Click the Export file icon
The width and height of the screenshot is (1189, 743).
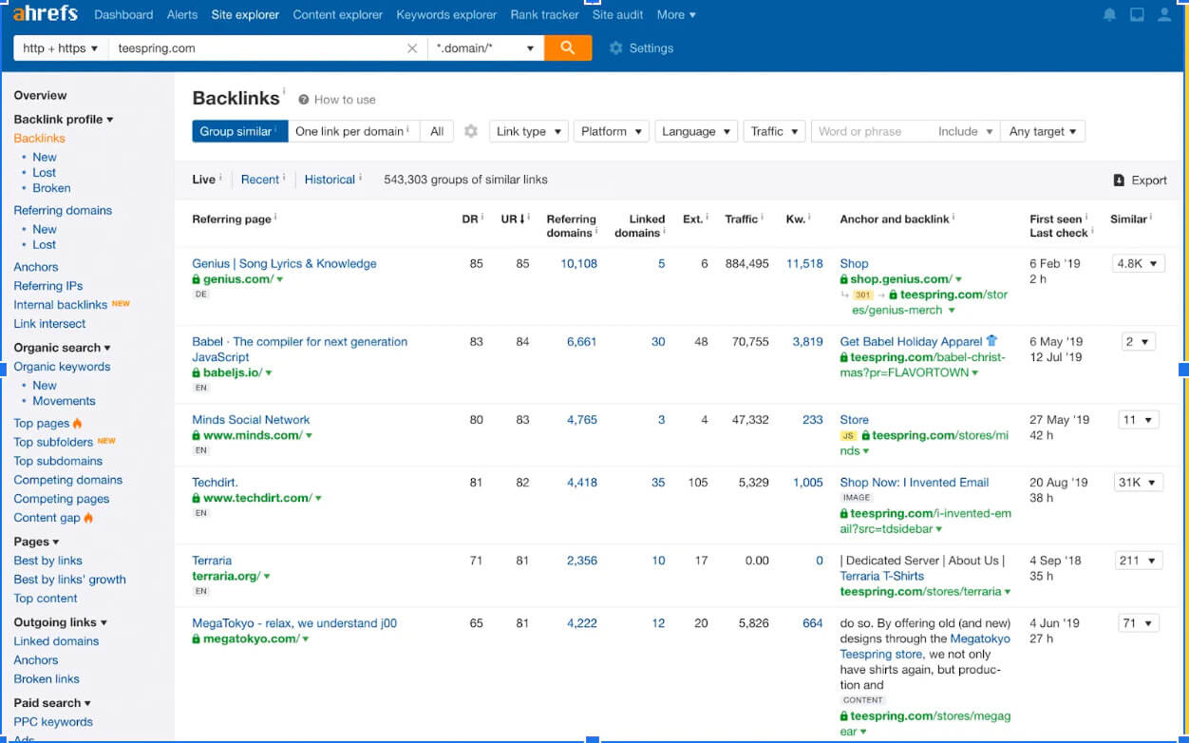[x=1119, y=181]
